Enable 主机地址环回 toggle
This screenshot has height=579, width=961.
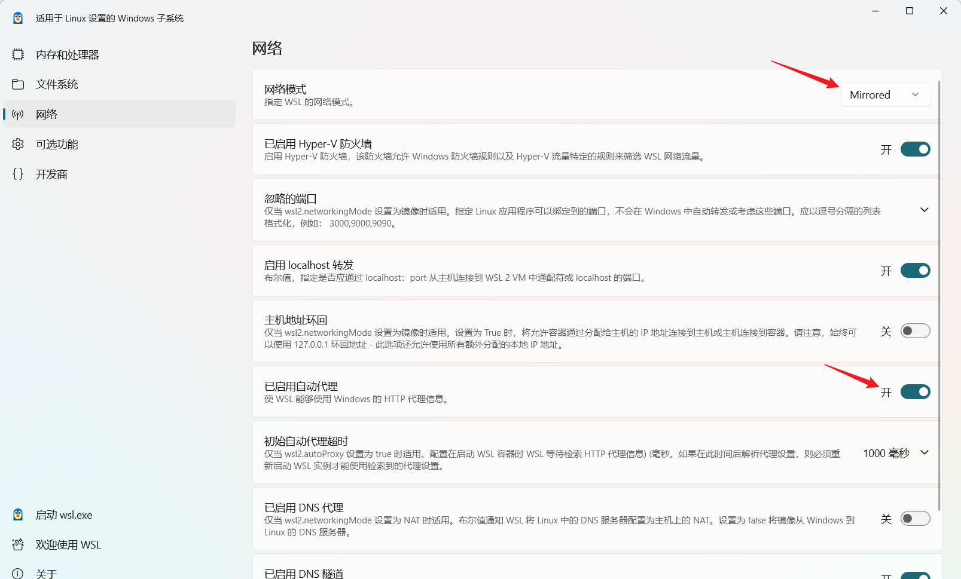[915, 331]
